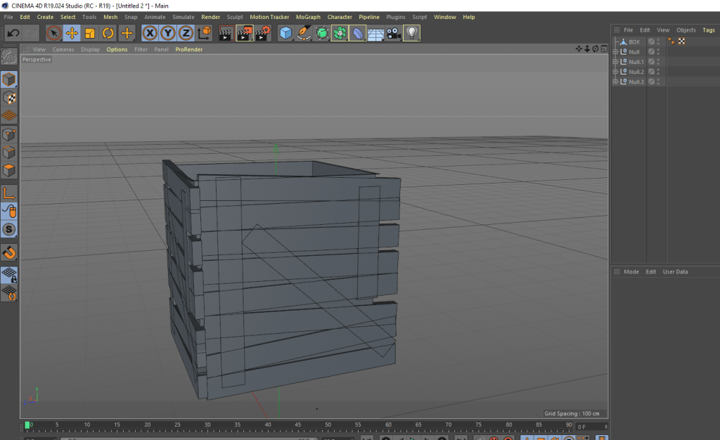Open the Edit Render Settings icon
Viewport: 720px width, 440px height.
click(x=263, y=33)
